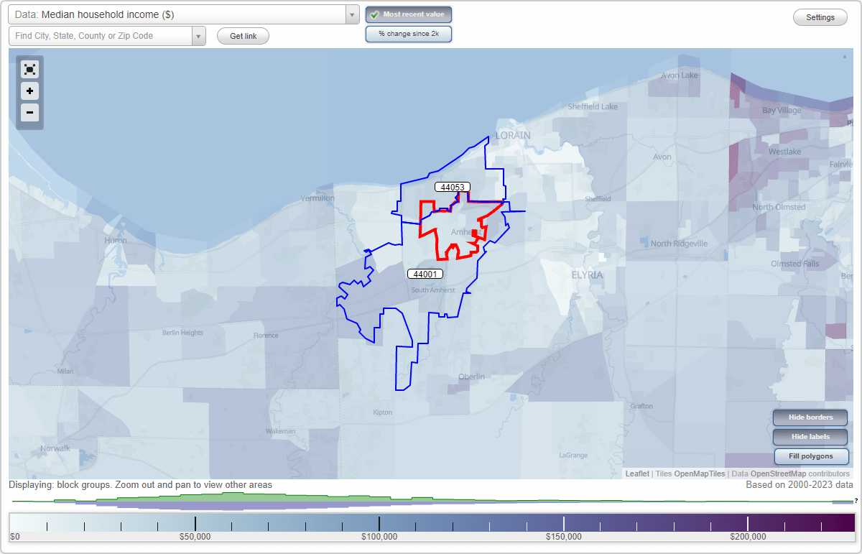
Task: Click the Grafton map label
Action: (641, 406)
